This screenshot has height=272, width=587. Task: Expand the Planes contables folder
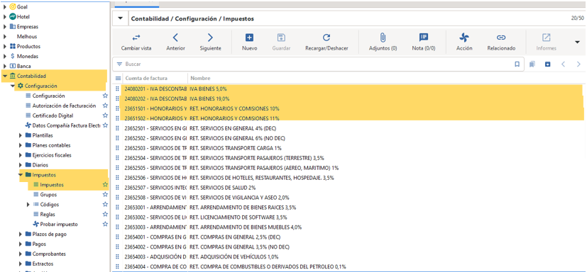(x=21, y=145)
